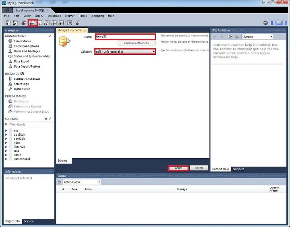The width and height of the screenshot is (290, 227).
Task: Toggle the left sidebar panel visibility
Action: click(x=273, y=23)
